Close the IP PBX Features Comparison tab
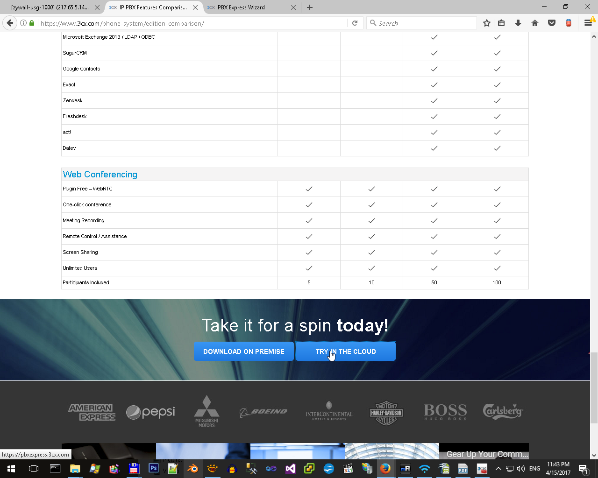598x478 pixels. tap(195, 7)
